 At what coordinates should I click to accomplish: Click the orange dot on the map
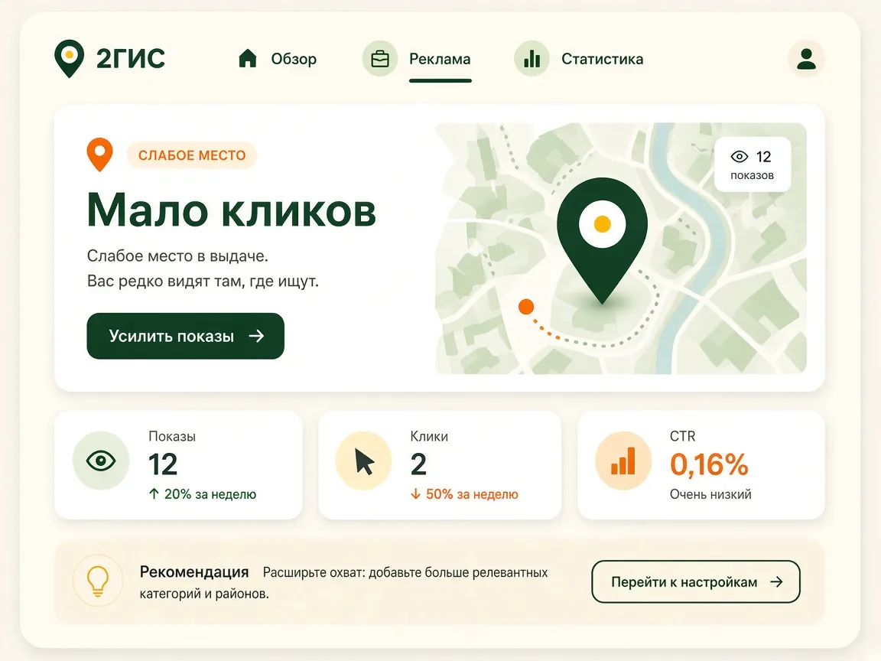[526, 306]
